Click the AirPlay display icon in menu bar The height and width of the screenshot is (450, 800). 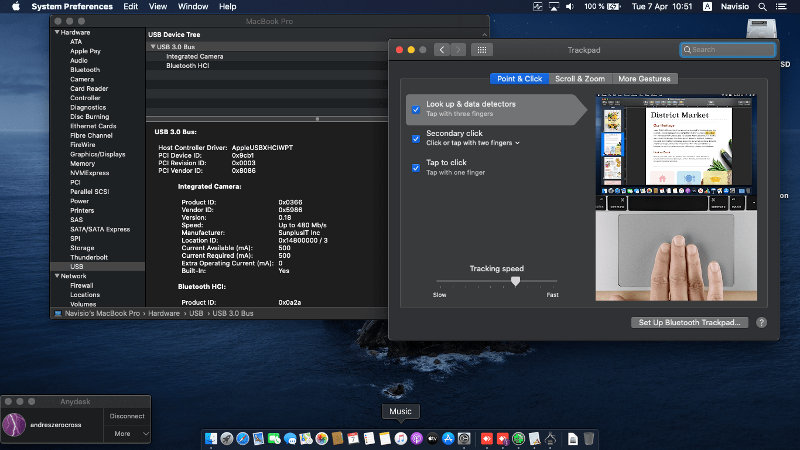tap(554, 6)
